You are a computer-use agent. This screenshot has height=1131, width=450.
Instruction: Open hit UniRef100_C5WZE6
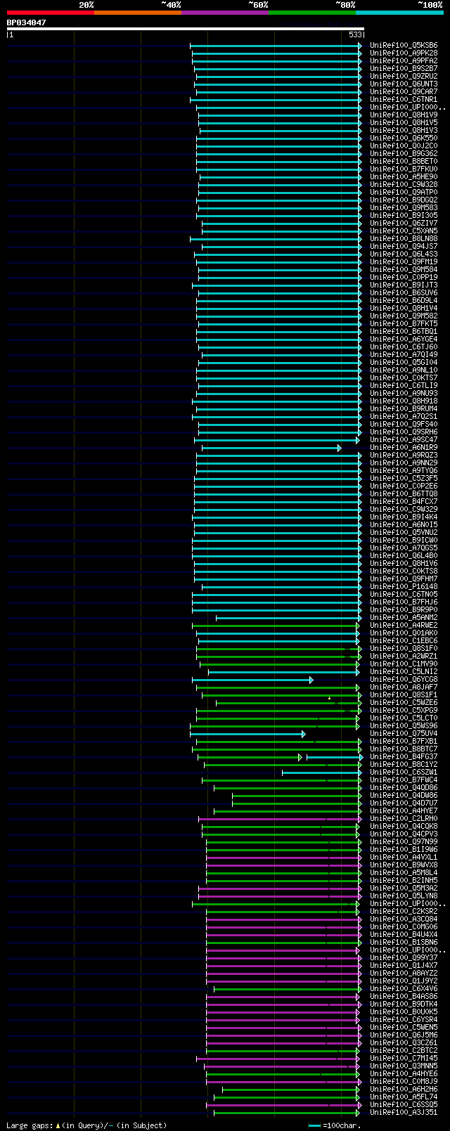coord(404,703)
